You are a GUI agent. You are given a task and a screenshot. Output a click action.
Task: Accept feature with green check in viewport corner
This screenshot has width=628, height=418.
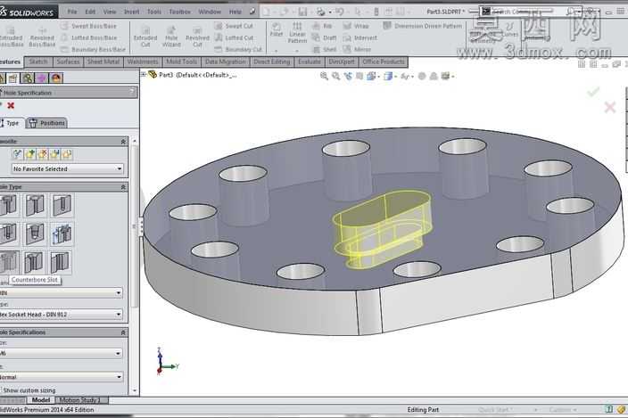pyautogui.click(x=593, y=92)
